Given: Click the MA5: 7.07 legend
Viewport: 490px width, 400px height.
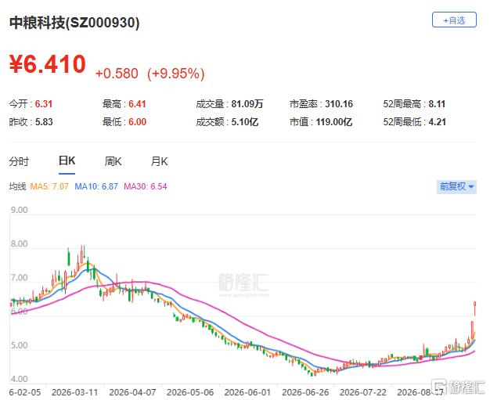Looking at the screenshot, I should [49, 186].
